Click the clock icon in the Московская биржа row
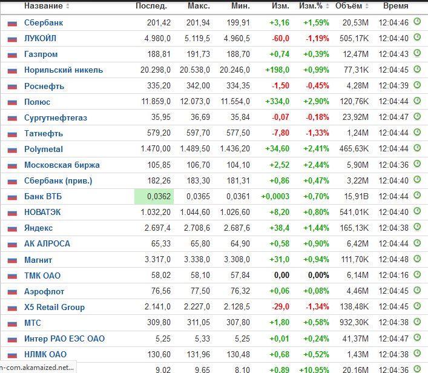This screenshot has height=373, width=428. point(417,163)
